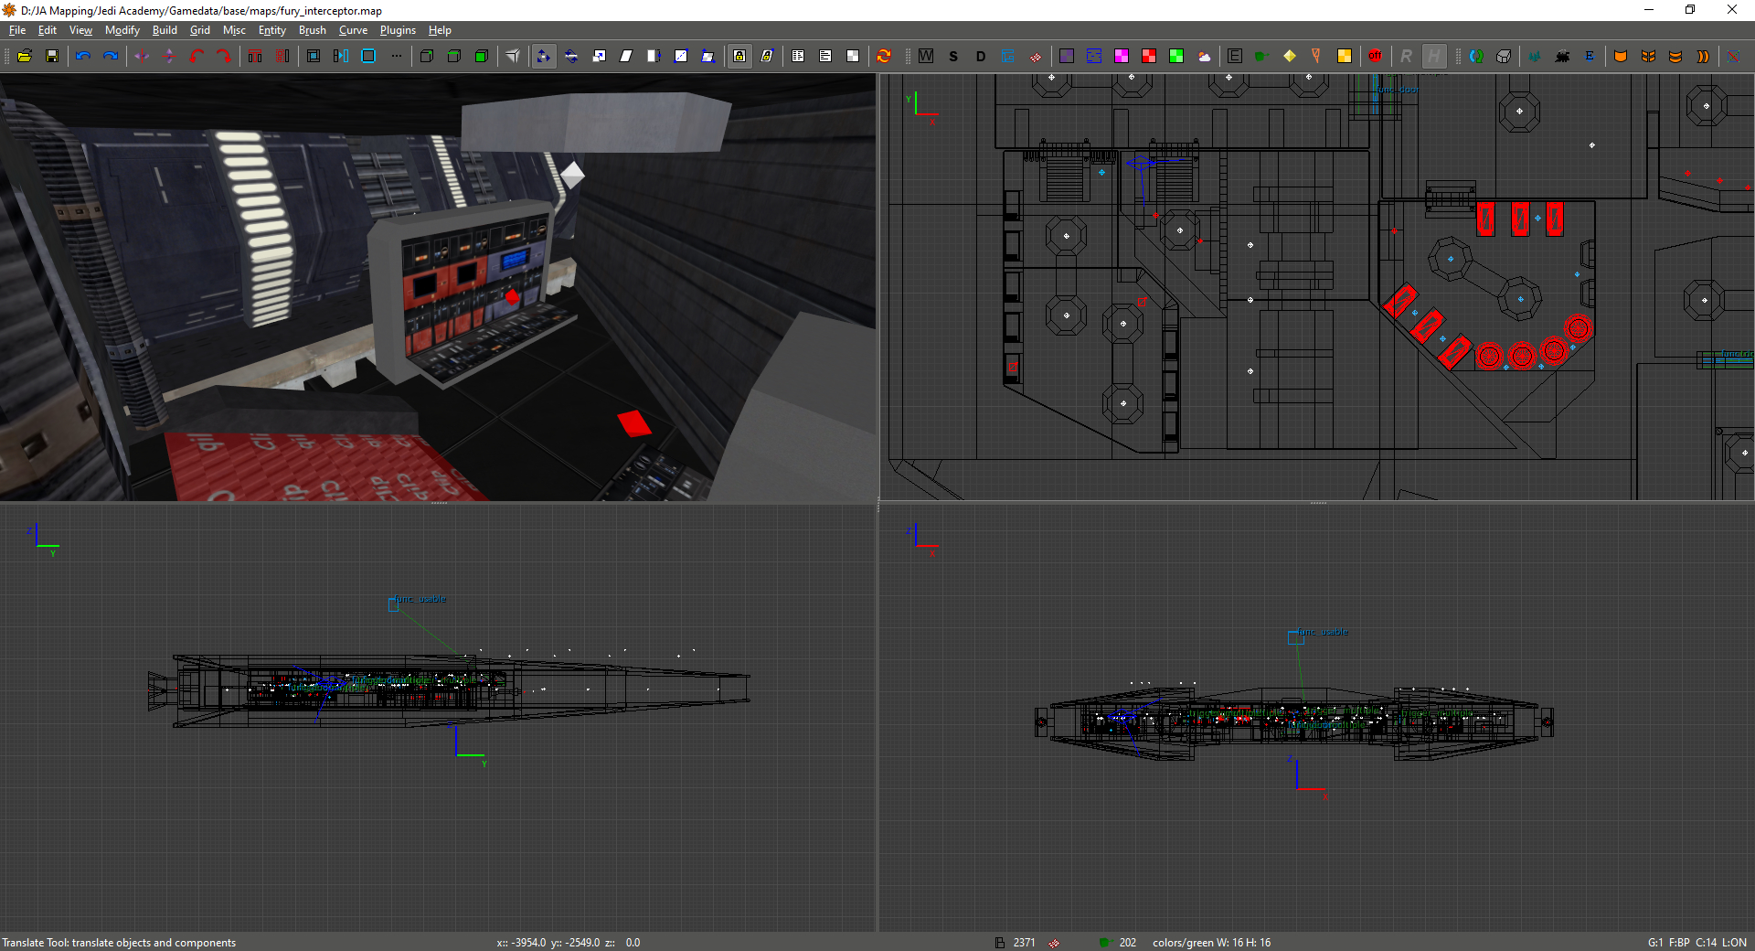Viewport: 1755px width, 951px height.
Task: Open the Plugins menu
Action: pyautogui.click(x=398, y=30)
